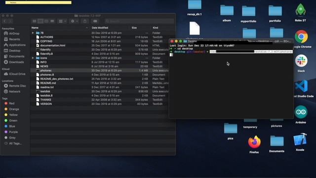Switch Finder to list view

click(x=40, y=21)
